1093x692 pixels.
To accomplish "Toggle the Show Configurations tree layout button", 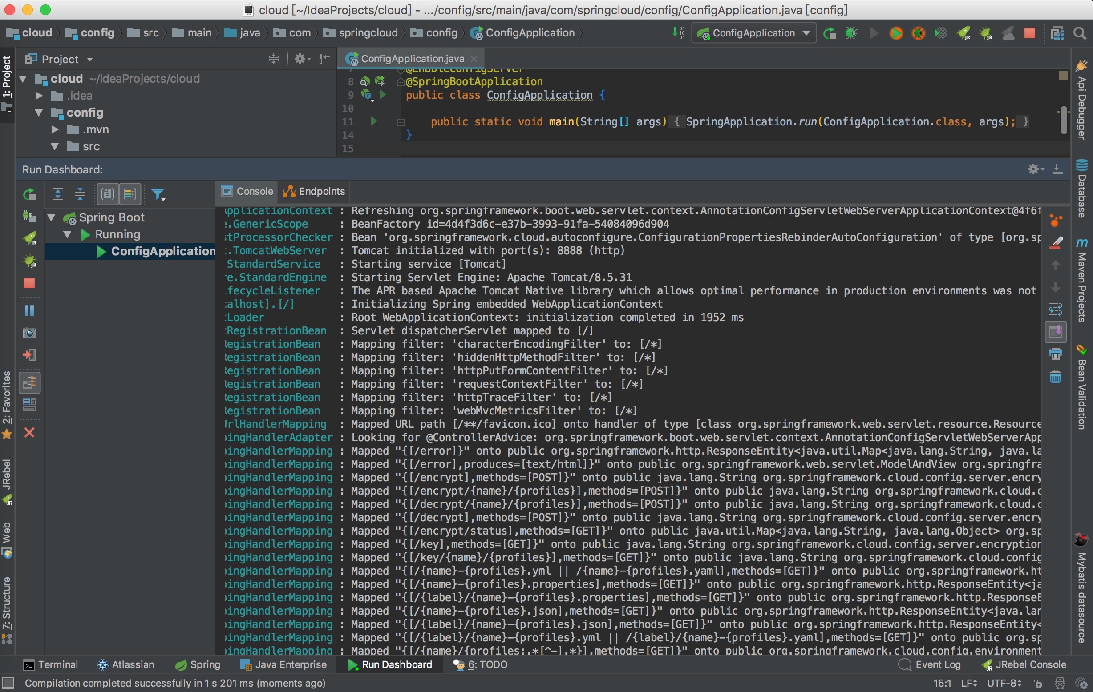I will click(29, 383).
